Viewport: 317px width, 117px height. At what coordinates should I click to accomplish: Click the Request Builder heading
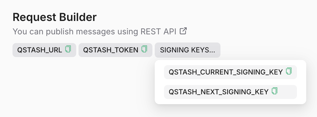(55, 17)
